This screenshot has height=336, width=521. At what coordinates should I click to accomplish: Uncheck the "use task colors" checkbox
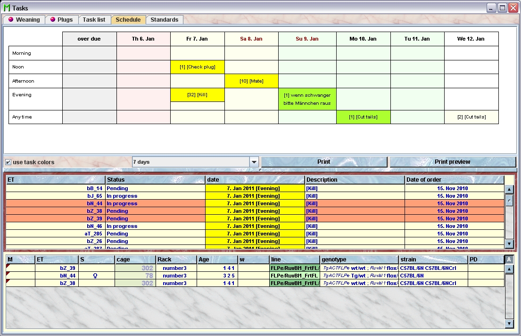pyautogui.click(x=8, y=162)
